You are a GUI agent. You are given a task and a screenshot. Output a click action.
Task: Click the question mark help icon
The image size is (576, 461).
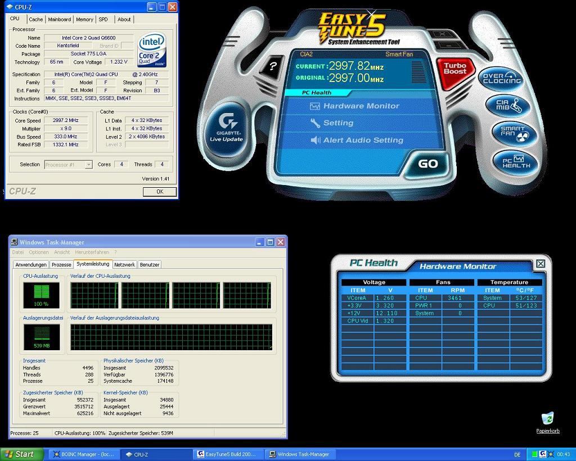click(x=272, y=66)
